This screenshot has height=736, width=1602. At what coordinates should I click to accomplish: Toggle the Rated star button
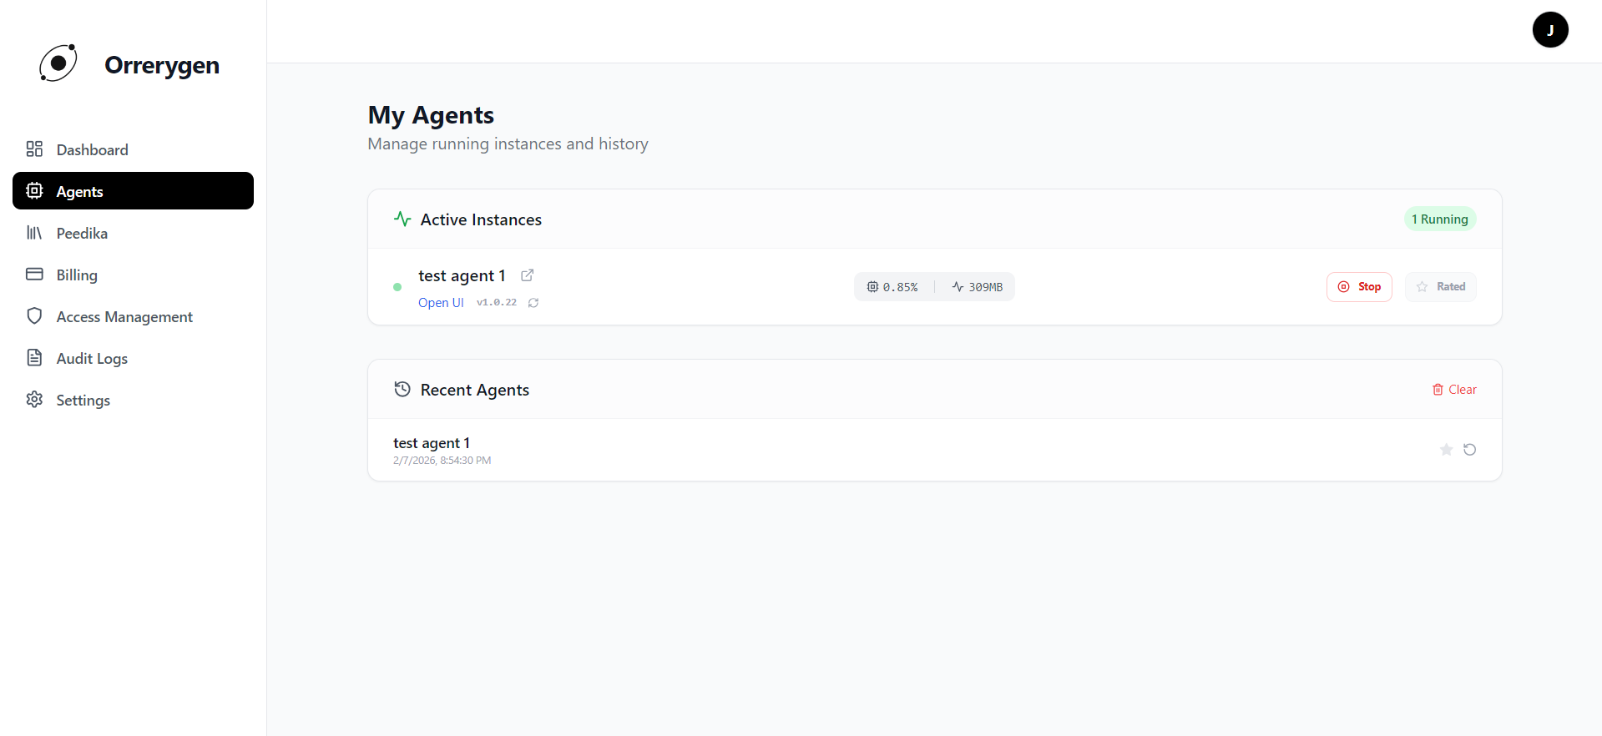1440,286
